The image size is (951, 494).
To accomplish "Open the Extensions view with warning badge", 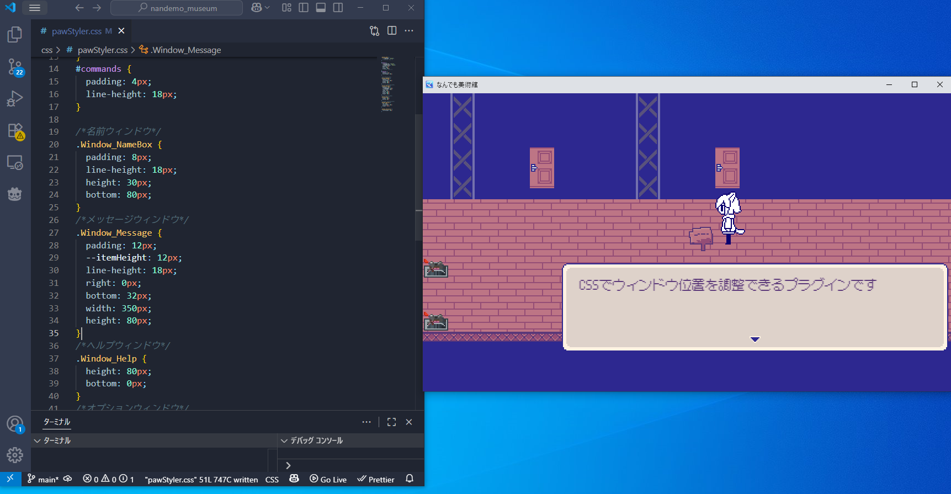I will click(x=15, y=131).
